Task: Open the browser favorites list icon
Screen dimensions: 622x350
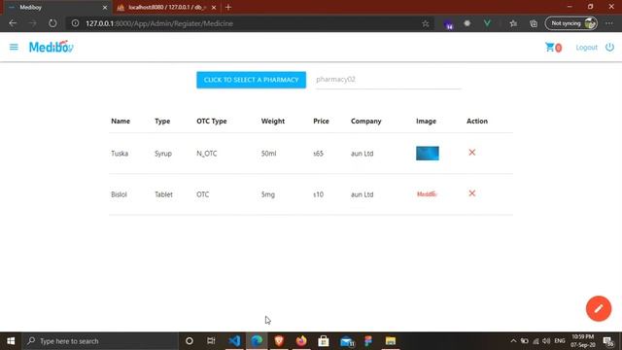Action: (513, 23)
